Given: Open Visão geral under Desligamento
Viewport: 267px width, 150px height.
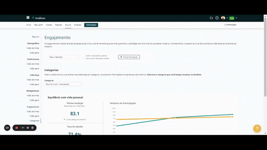Looking at the screenshot, I should [x=35, y=100].
